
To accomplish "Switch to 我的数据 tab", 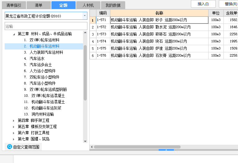I will (113, 5).
